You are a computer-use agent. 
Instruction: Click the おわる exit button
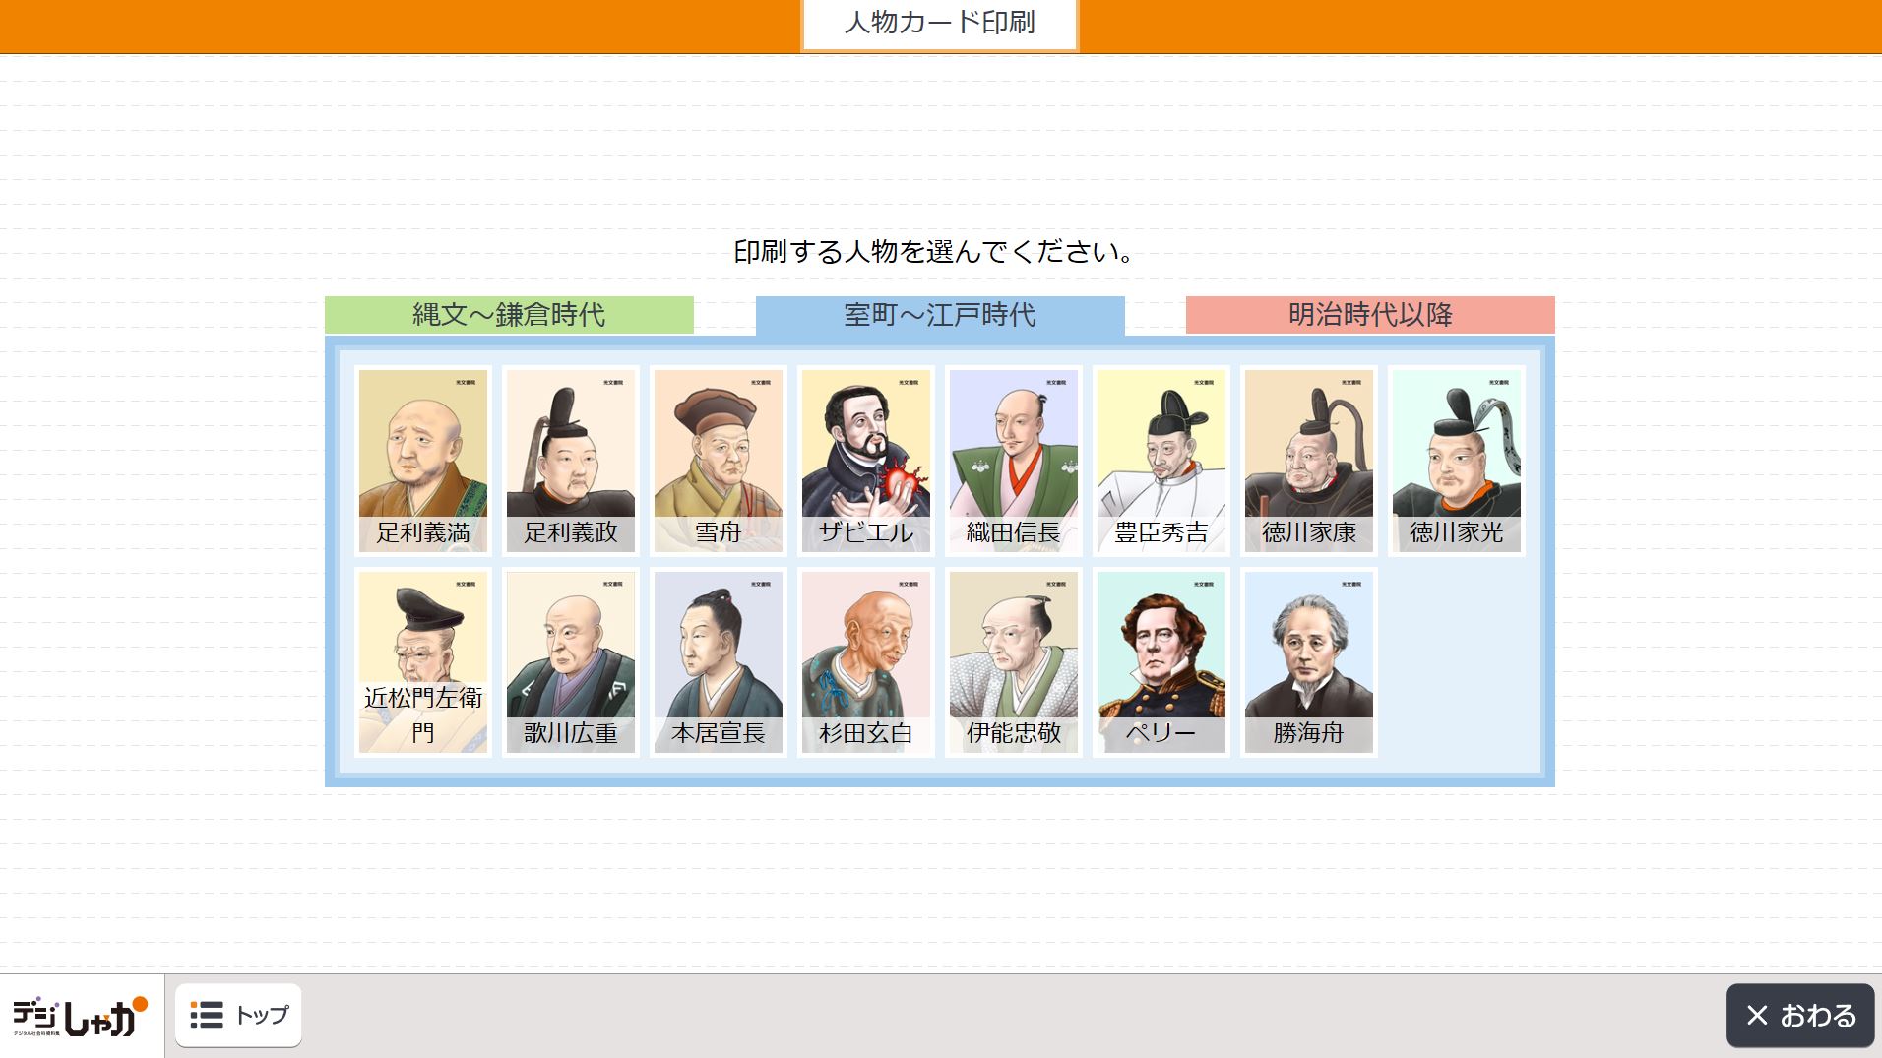pos(1800,1015)
